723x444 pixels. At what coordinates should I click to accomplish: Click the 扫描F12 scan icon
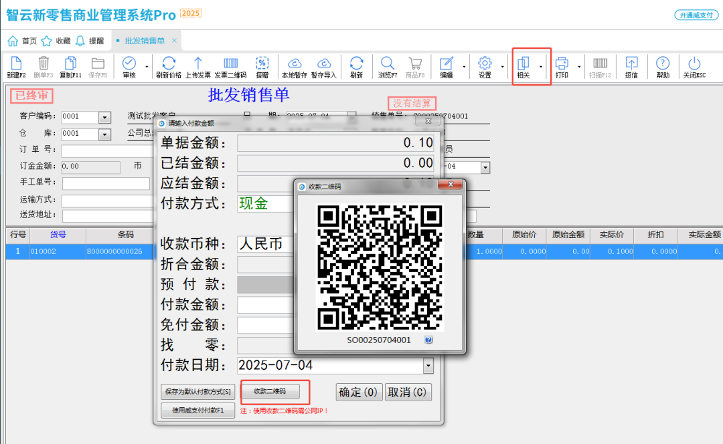click(x=600, y=63)
